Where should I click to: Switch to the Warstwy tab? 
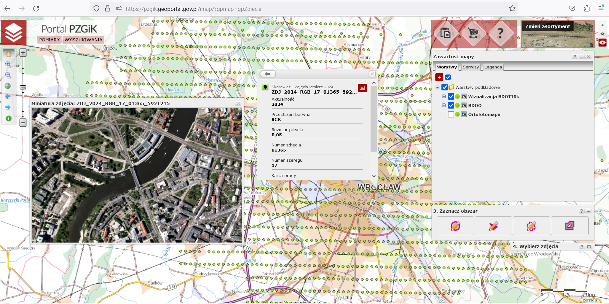447,67
